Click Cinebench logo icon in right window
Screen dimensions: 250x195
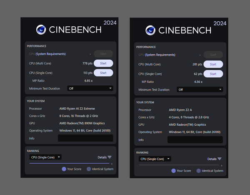tap(150, 30)
